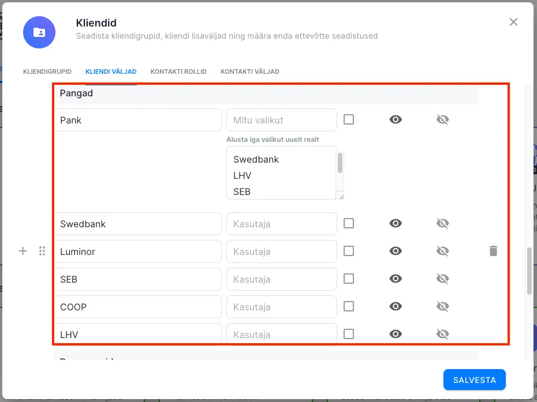Screen dimensions: 537x402
Task: Click the options textarea scrollbar
Action: click(340, 164)
